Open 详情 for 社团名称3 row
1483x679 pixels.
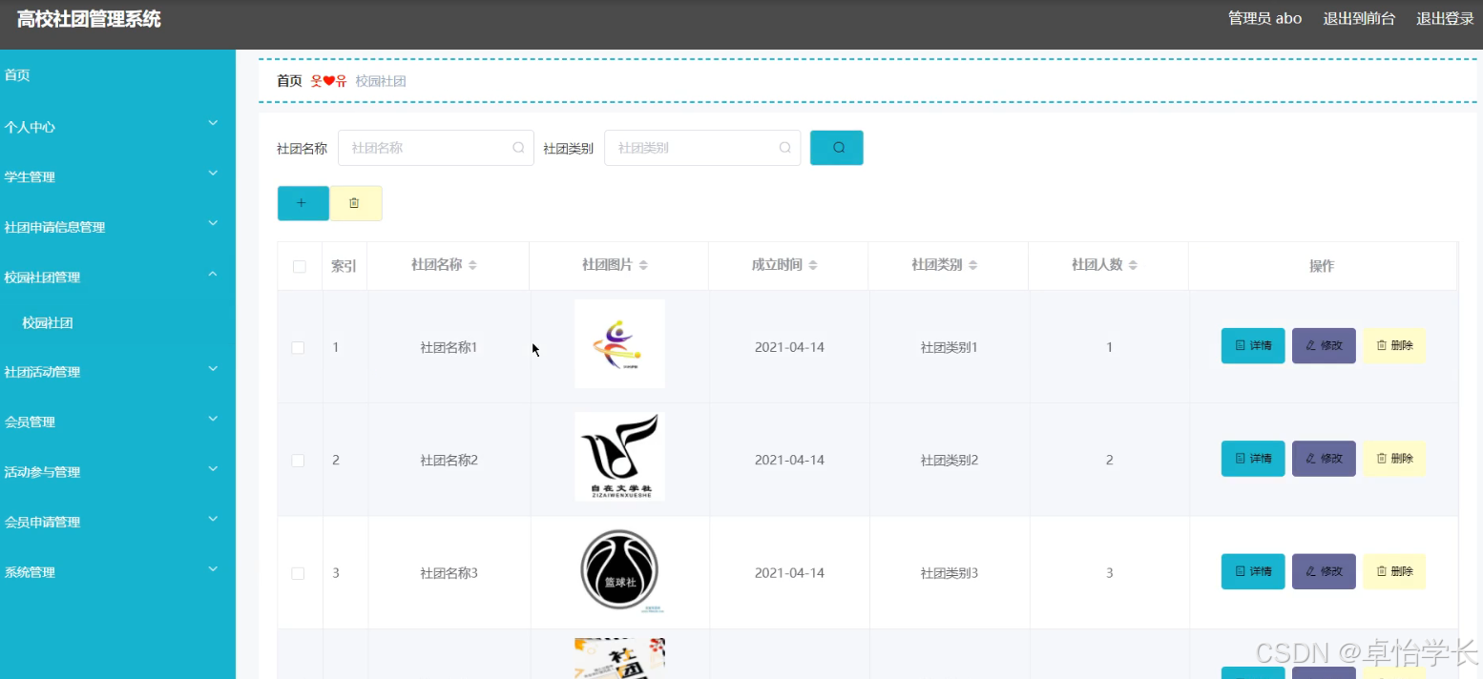(x=1253, y=571)
